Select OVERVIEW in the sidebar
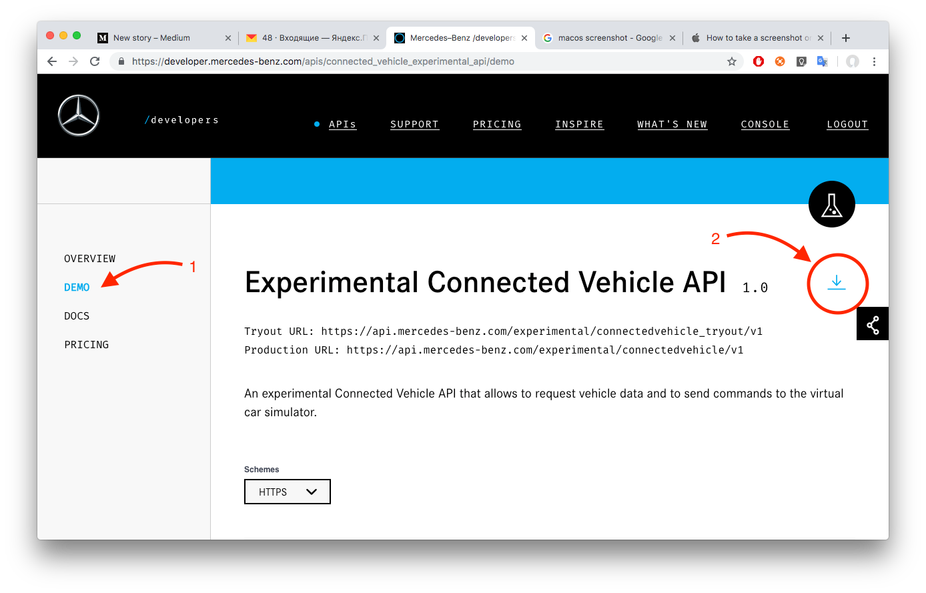Screen dimensions: 926x593 pyautogui.click(x=90, y=259)
